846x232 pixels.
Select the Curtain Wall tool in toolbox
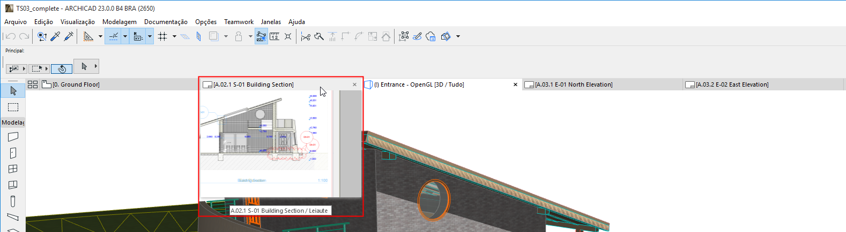[13, 185]
